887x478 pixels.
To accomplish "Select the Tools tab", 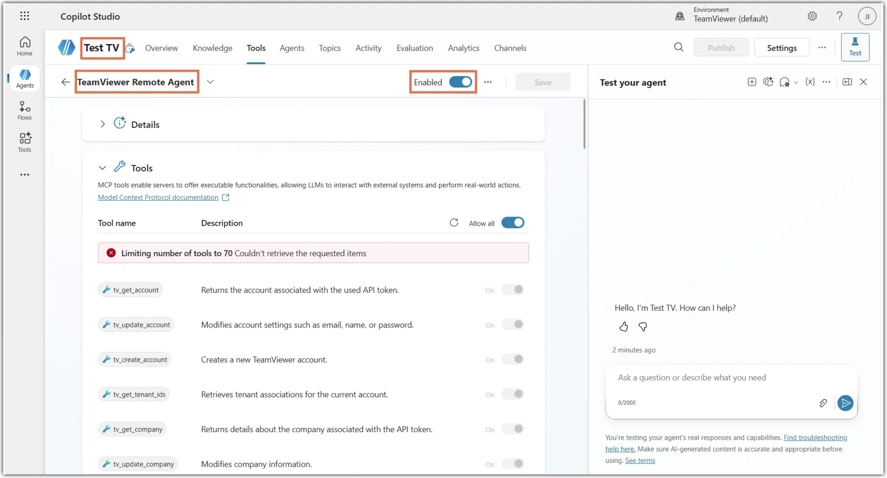I will 256,48.
